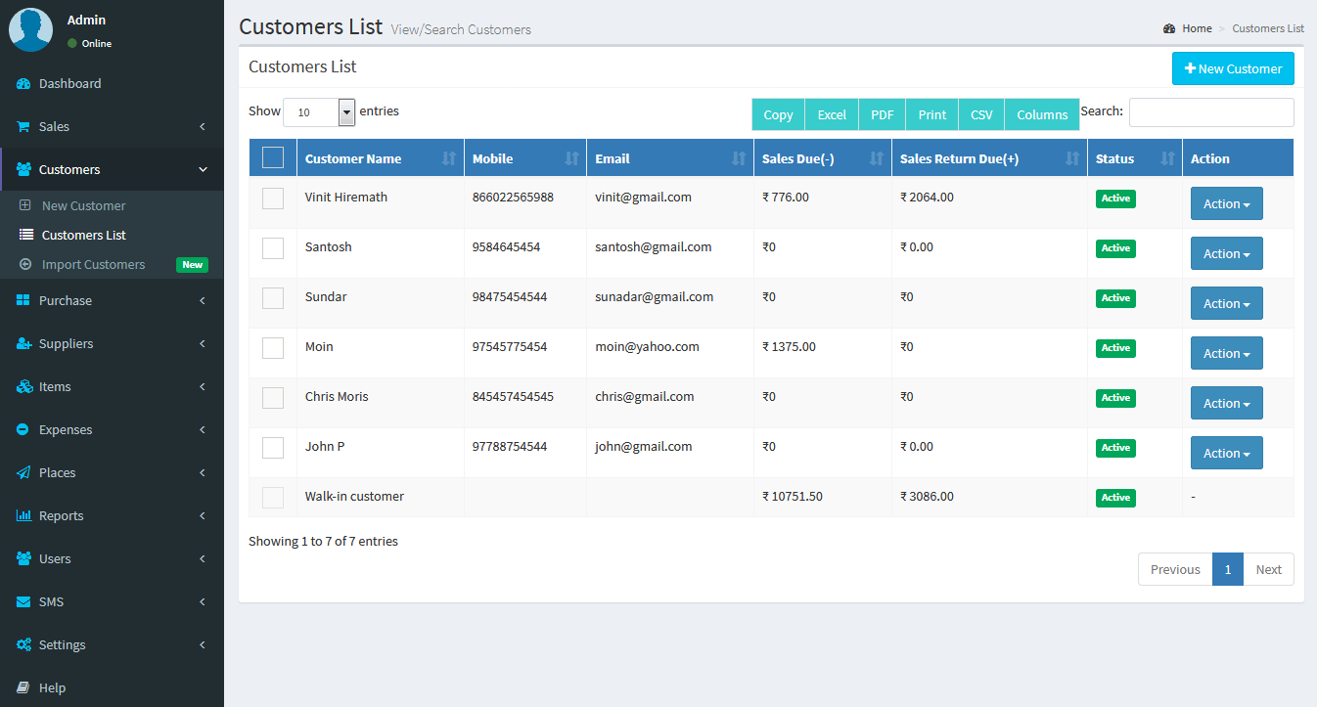Collapse the Customers menu chevron
The height and width of the screenshot is (707, 1317).
coord(203,170)
